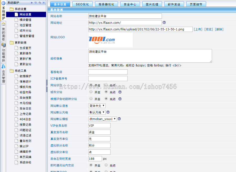Image resolution: width=236 pixels, height=172 pixels.
Task: Open 网站设置 in the tree
Action: coord(25,14)
